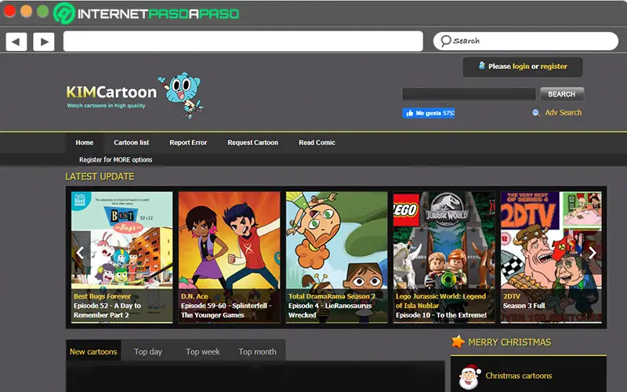Open Best Bugs Forever thumbnail
Screen dimensions: 627x392
[122, 257]
